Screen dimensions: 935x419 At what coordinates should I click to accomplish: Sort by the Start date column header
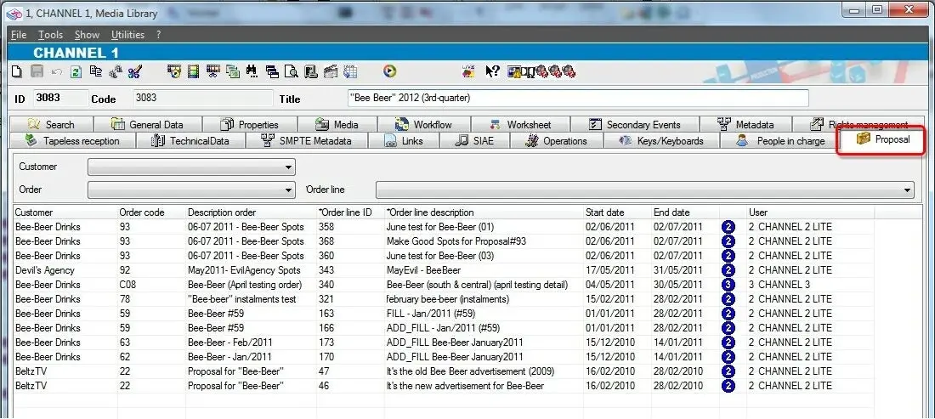tap(604, 212)
